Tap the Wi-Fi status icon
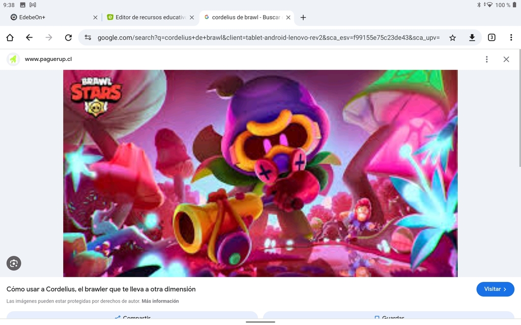Screen dimensions: 521x325 489,5
